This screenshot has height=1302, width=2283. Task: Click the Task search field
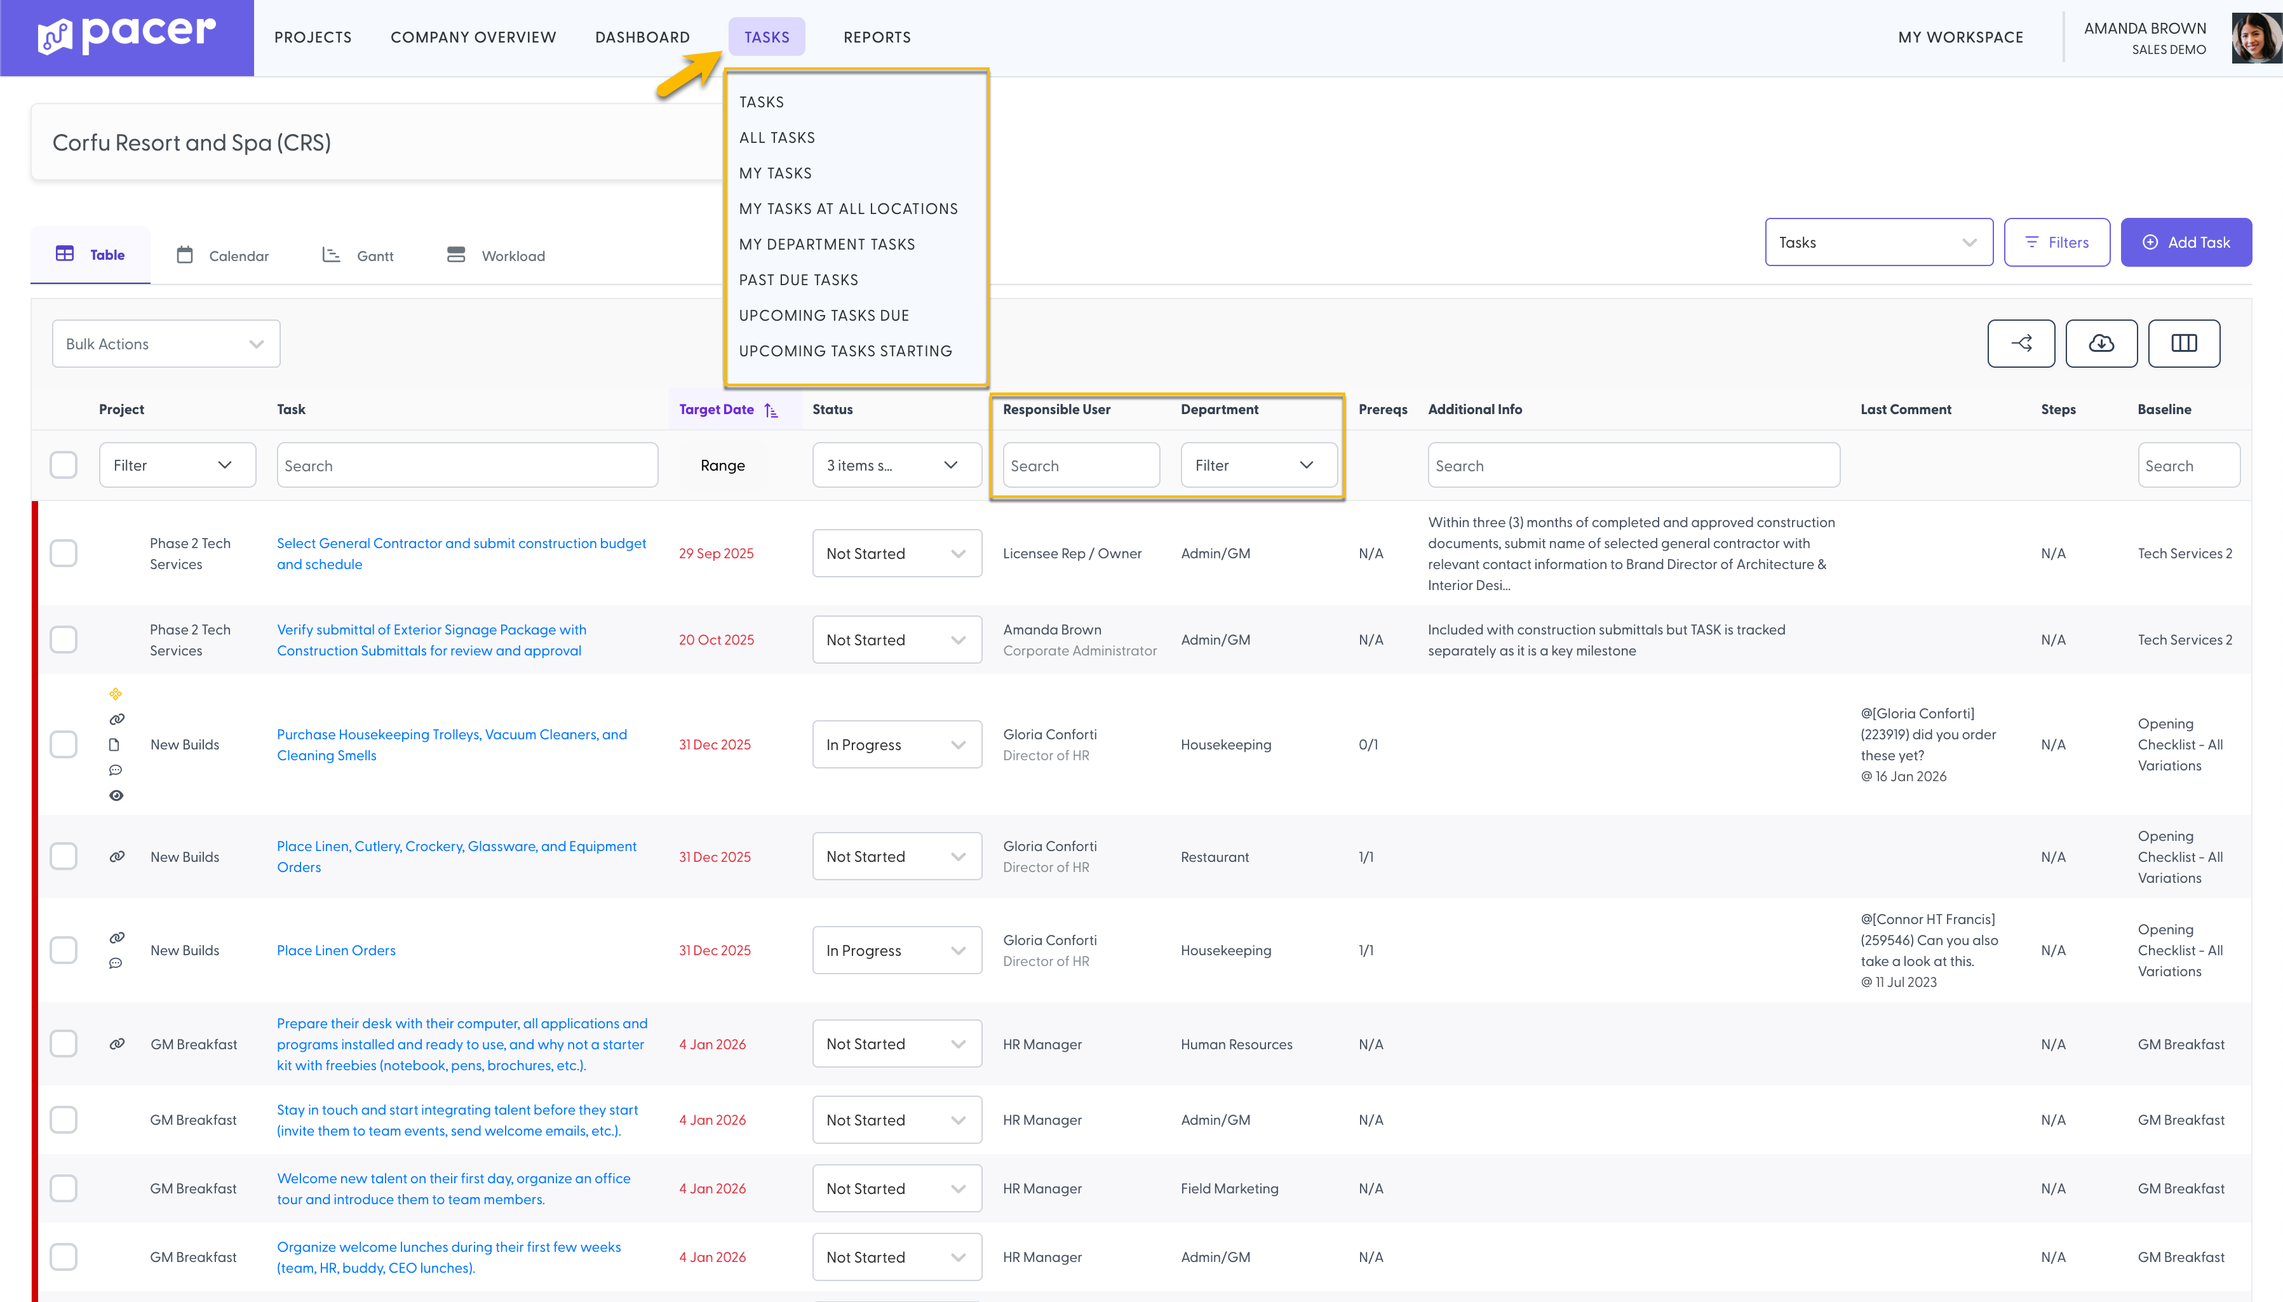(x=468, y=465)
